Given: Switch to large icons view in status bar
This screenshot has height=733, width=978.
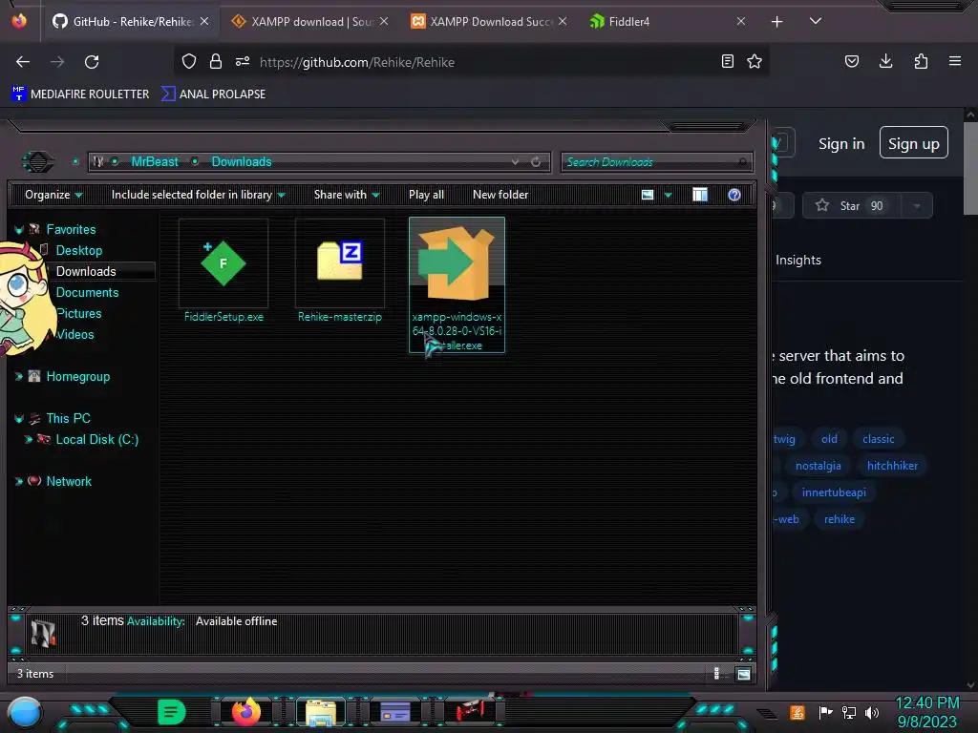Looking at the screenshot, I should 743,674.
